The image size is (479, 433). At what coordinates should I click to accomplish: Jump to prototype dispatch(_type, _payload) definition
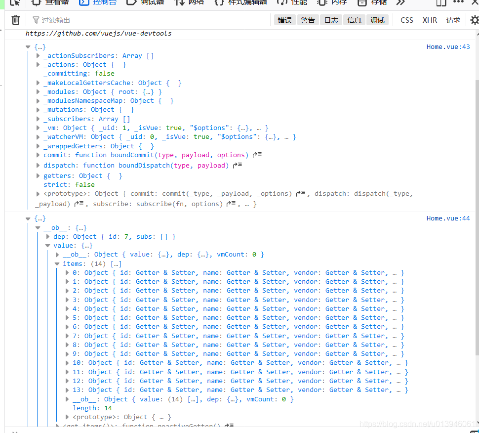coord(79,204)
